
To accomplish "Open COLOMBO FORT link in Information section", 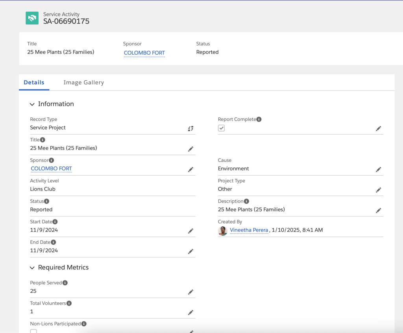I will pos(51,168).
